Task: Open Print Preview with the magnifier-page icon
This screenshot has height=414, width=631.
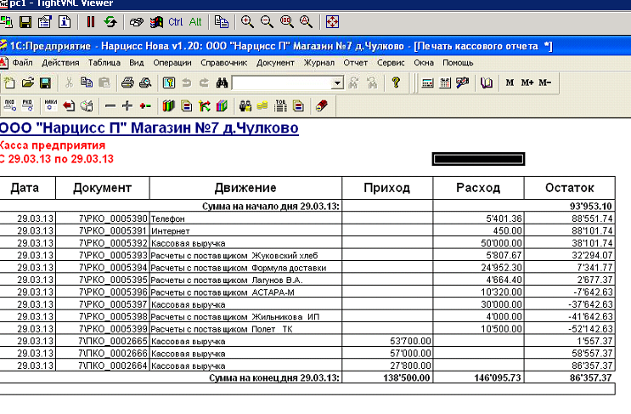Action: [x=144, y=83]
